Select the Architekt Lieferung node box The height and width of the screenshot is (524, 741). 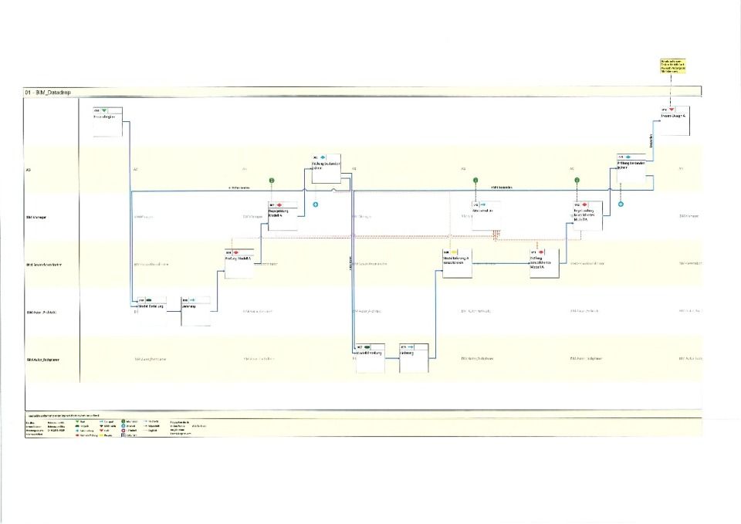pyautogui.click(x=195, y=311)
